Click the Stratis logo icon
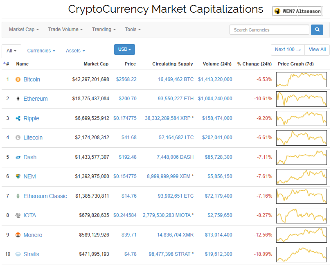 (x=18, y=254)
